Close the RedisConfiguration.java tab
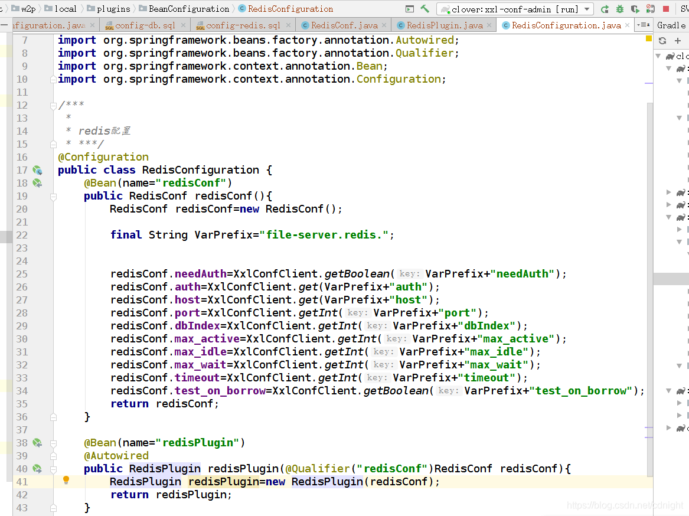 627,25
